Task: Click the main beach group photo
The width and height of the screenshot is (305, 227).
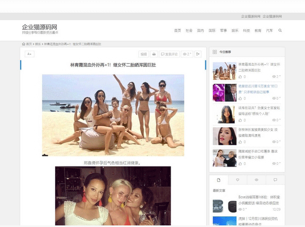Action: [113, 115]
